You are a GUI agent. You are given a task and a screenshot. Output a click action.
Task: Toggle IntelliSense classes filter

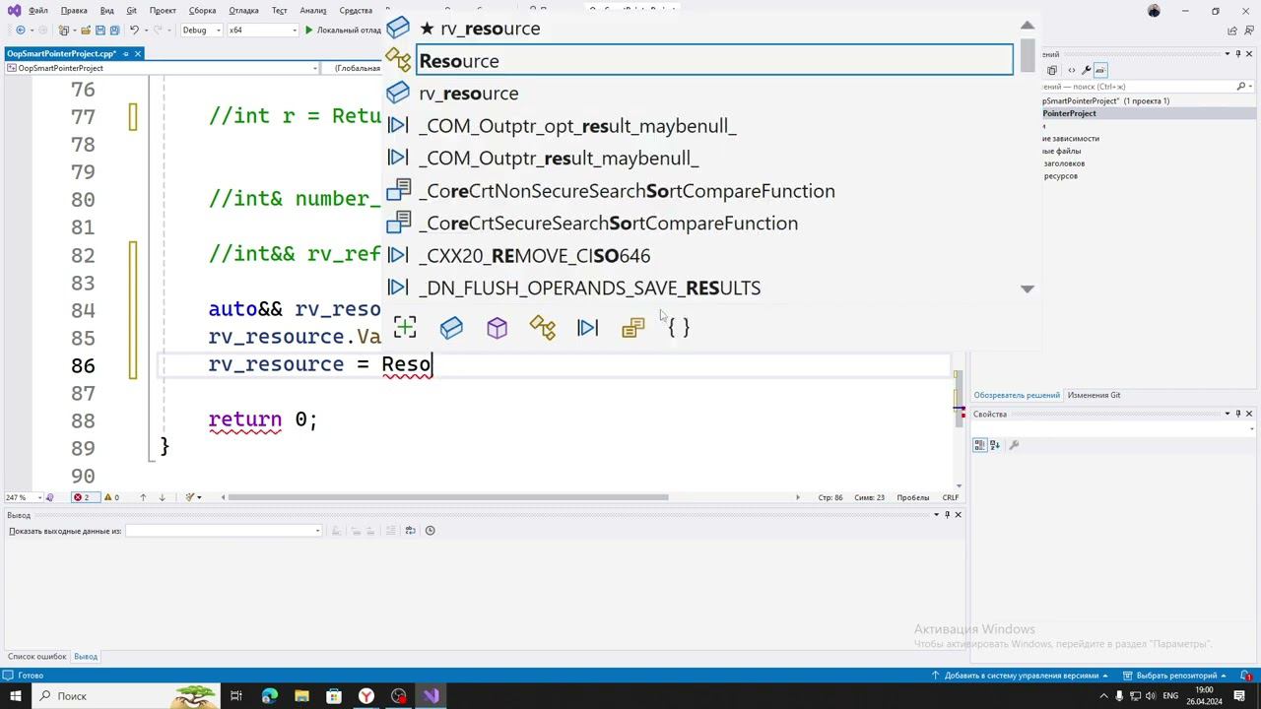point(542,327)
